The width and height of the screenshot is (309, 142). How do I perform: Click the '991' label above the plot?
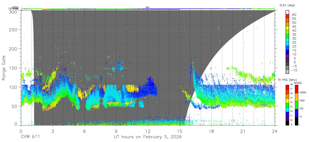pos(148,8)
